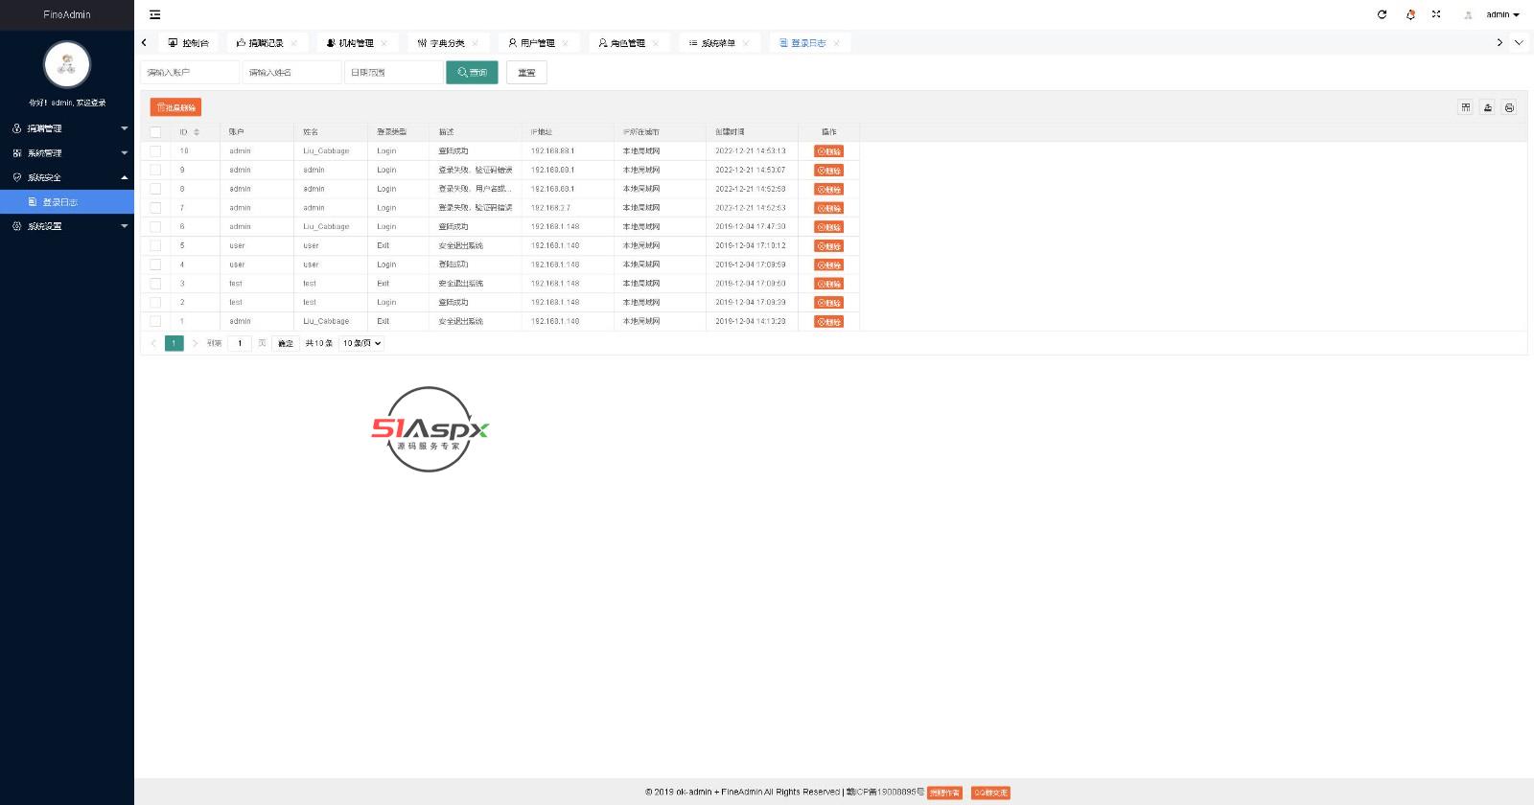Collapse the sidebar with the menu fold icon
1534x805 pixels.
click(154, 14)
